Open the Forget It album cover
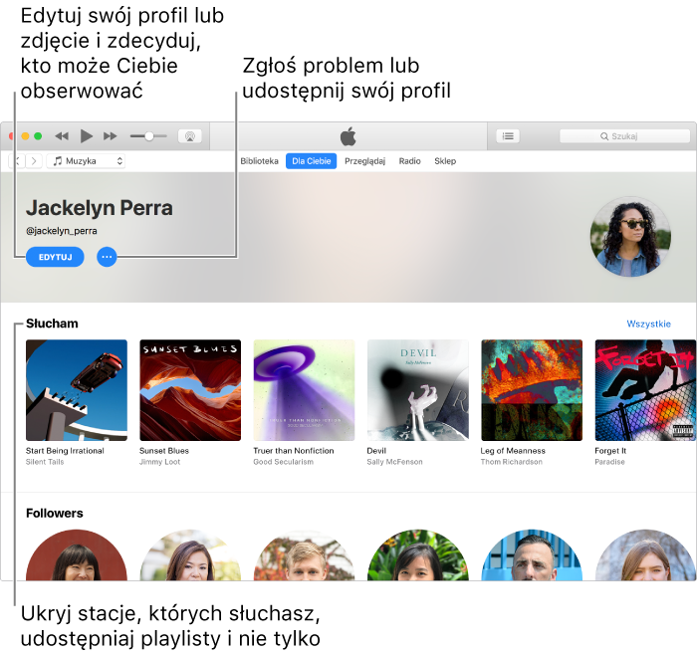This screenshot has height=655, width=699. pyautogui.click(x=645, y=390)
